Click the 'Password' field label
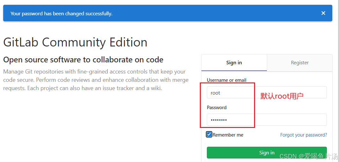Screen dimensions: 339x162 [217, 108]
